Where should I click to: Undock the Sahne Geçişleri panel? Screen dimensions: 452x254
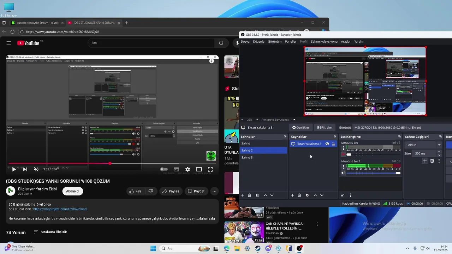tap(440, 137)
